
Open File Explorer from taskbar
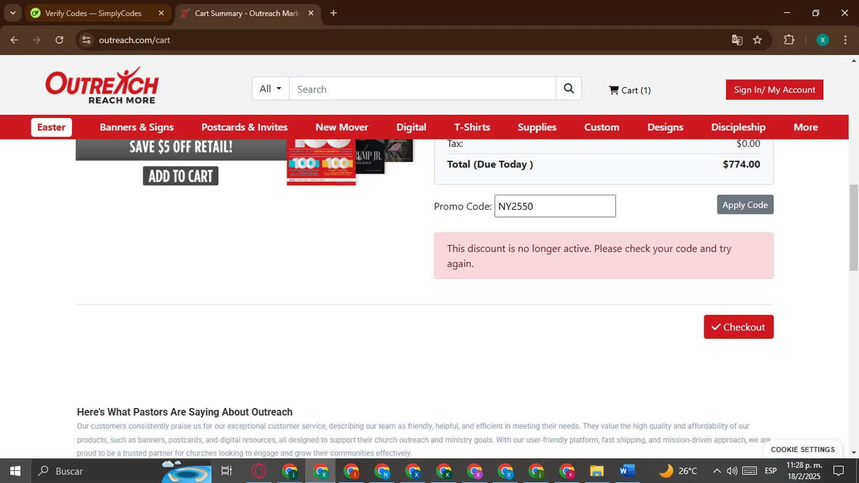tap(597, 471)
